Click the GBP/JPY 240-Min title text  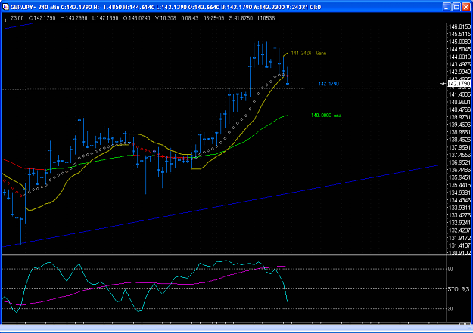pyautogui.click(x=35, y=7)
